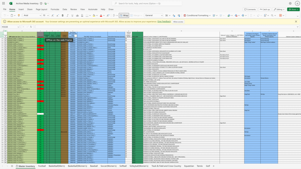Expand the Editing mode dropdown
301x169 pixels.
[279, 9]
